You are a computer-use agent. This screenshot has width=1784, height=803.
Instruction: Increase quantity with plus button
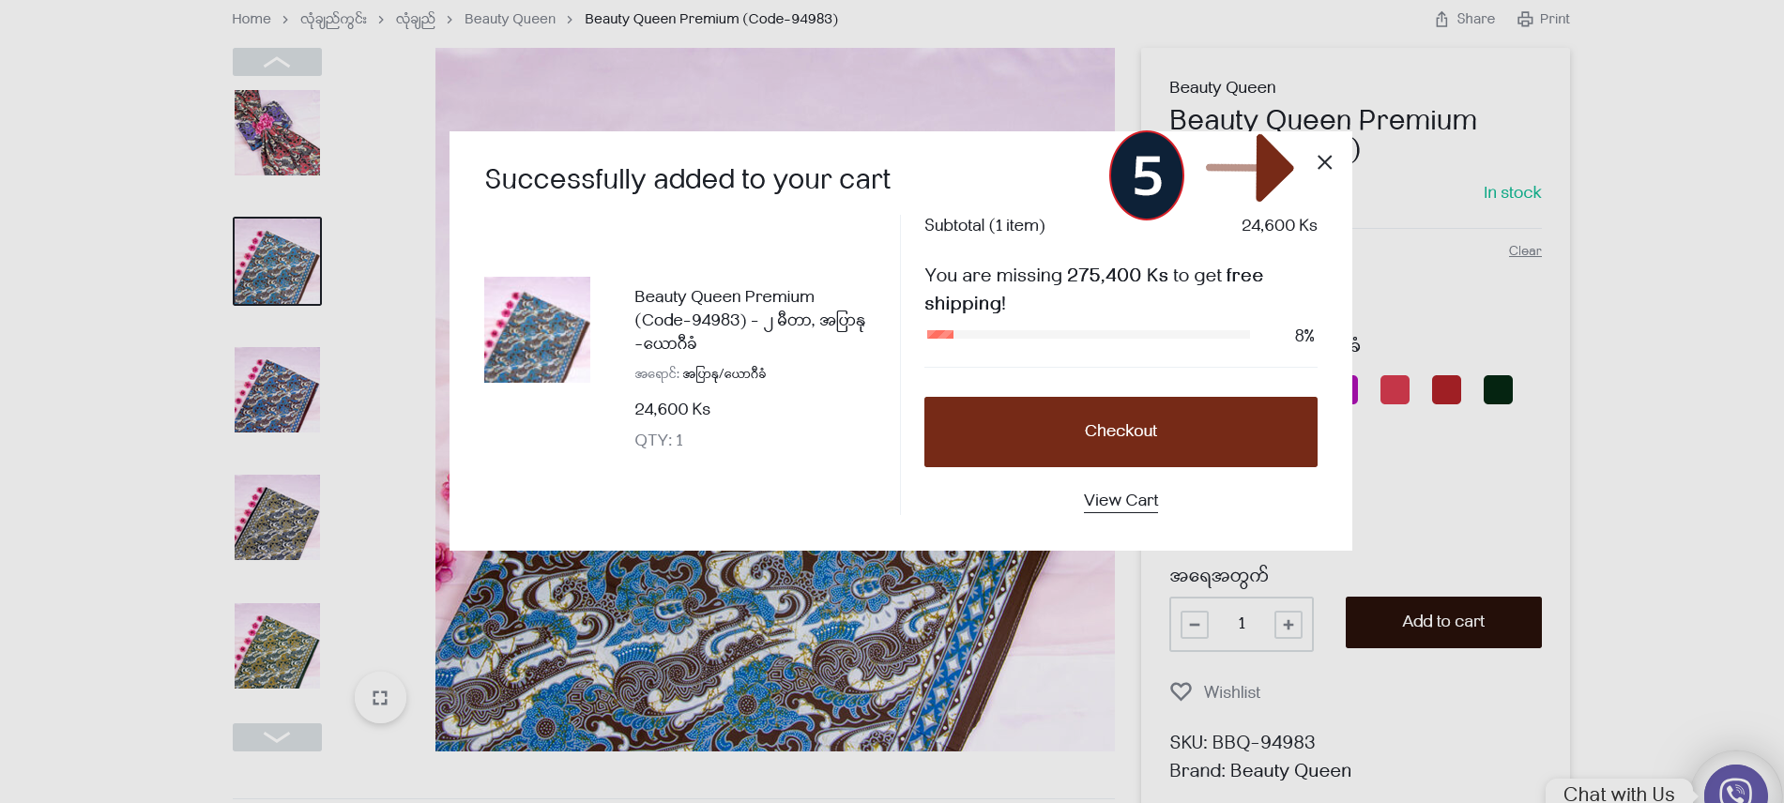click(x=1288, y=624)
